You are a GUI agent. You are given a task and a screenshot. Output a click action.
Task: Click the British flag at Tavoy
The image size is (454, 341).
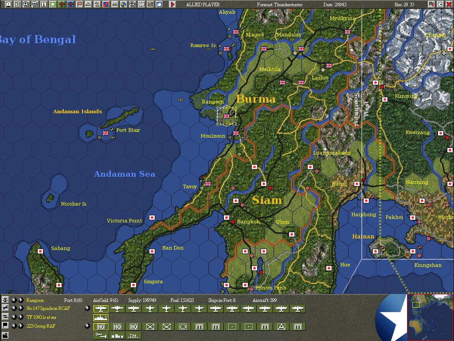tap(208, 183)
